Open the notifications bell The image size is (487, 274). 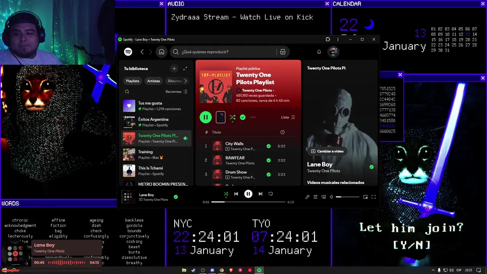pyautogui.click(x=319, y=52)
